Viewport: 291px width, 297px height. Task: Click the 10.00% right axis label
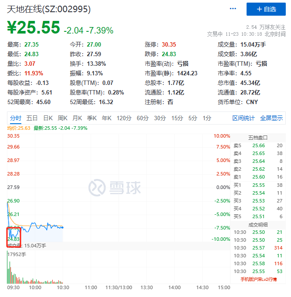tap(222, 136)
